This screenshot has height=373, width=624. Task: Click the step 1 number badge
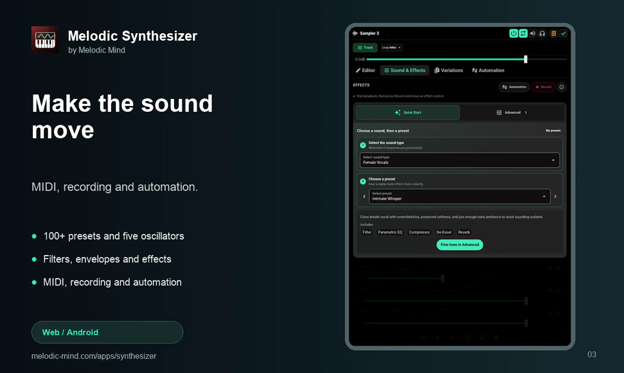click(x=363, y=145)
